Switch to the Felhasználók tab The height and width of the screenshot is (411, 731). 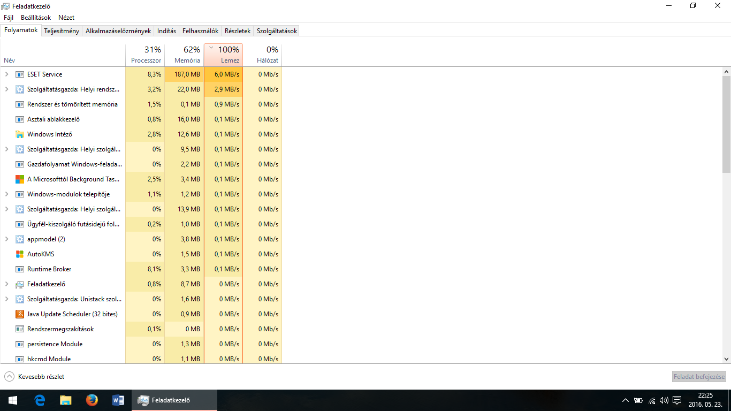(200, 31)
